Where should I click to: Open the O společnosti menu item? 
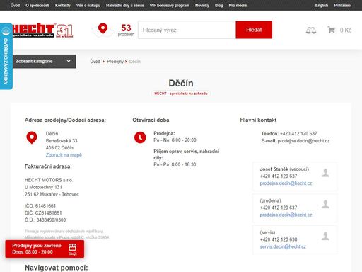pyautogui.click(x=37, y=5)
